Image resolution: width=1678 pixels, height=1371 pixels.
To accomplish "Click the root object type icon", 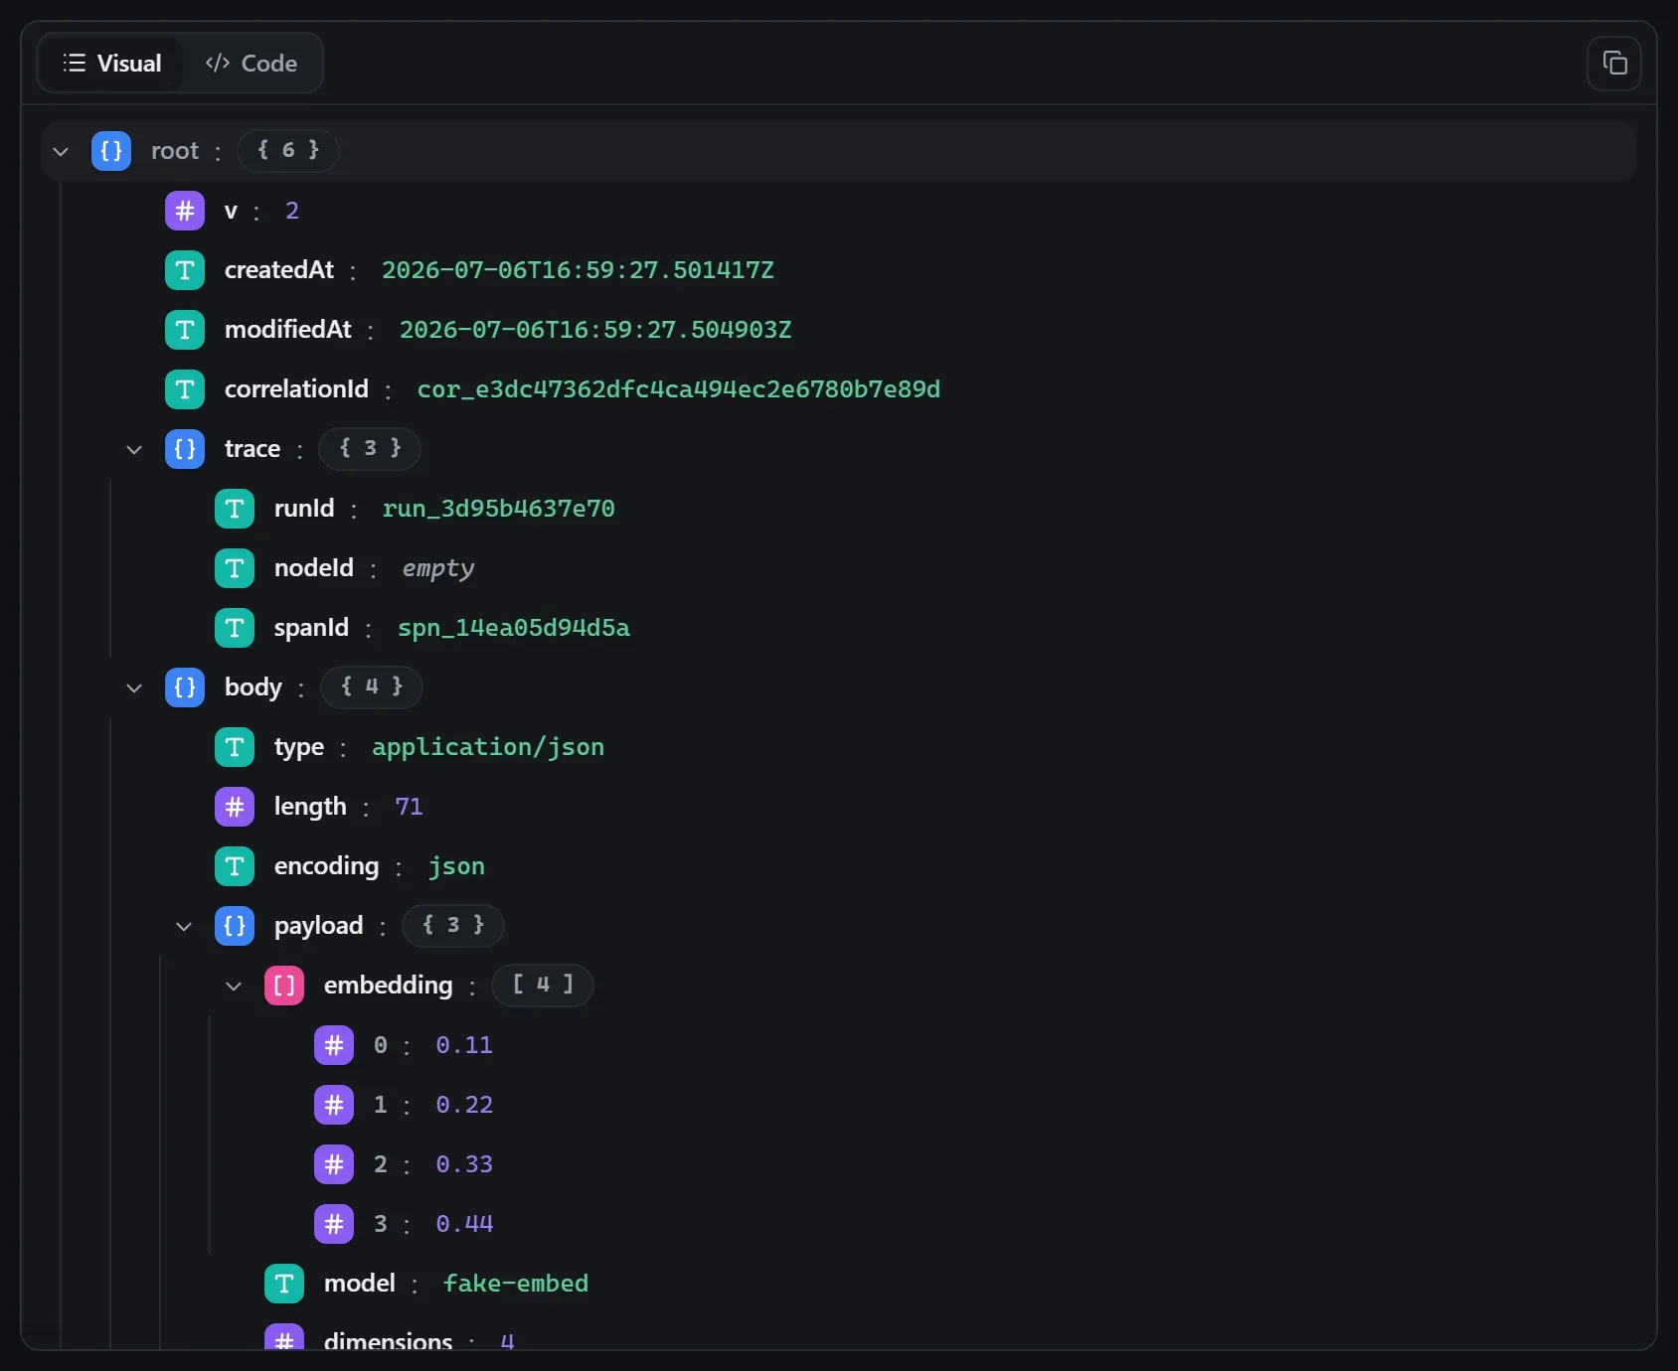I will pos(111,151).
